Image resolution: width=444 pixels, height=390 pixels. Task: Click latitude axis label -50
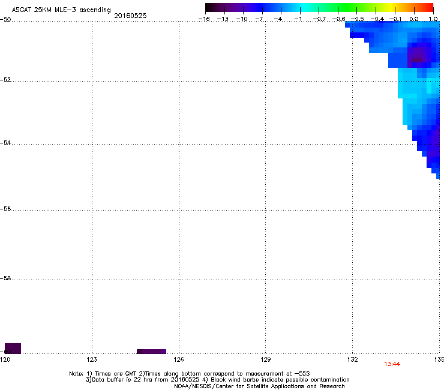(x=5, y=20)
